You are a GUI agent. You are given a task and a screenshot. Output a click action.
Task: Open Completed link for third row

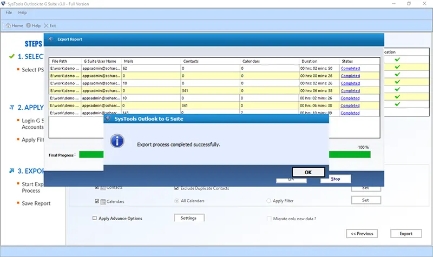pyautogui.click(x=350, y=83)
